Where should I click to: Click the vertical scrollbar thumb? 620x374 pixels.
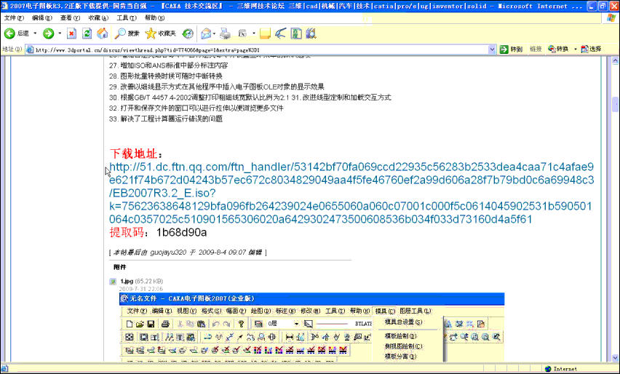[x=615, y=104]
